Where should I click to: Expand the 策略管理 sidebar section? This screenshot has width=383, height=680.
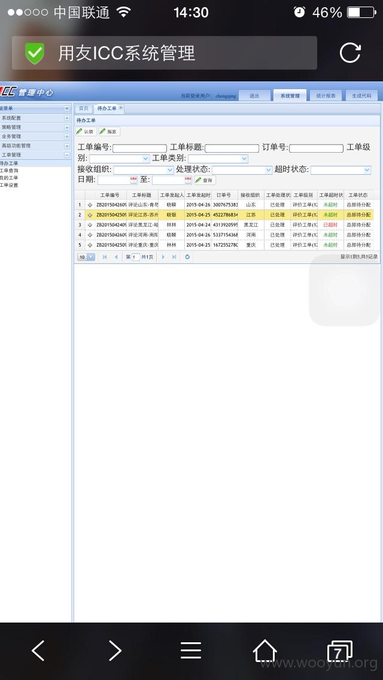[67, 127]
